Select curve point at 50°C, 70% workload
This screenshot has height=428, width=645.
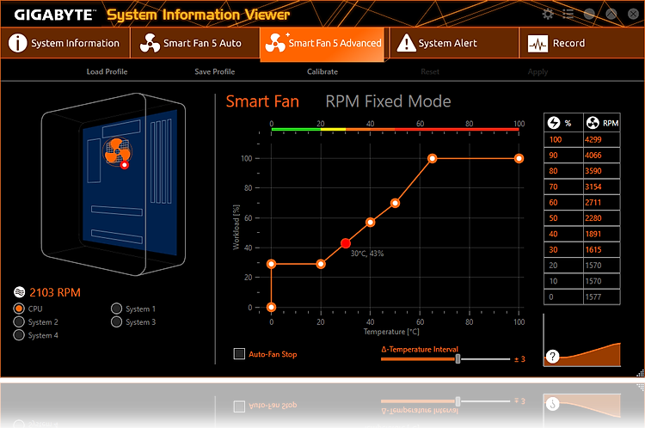coord(395,203)
